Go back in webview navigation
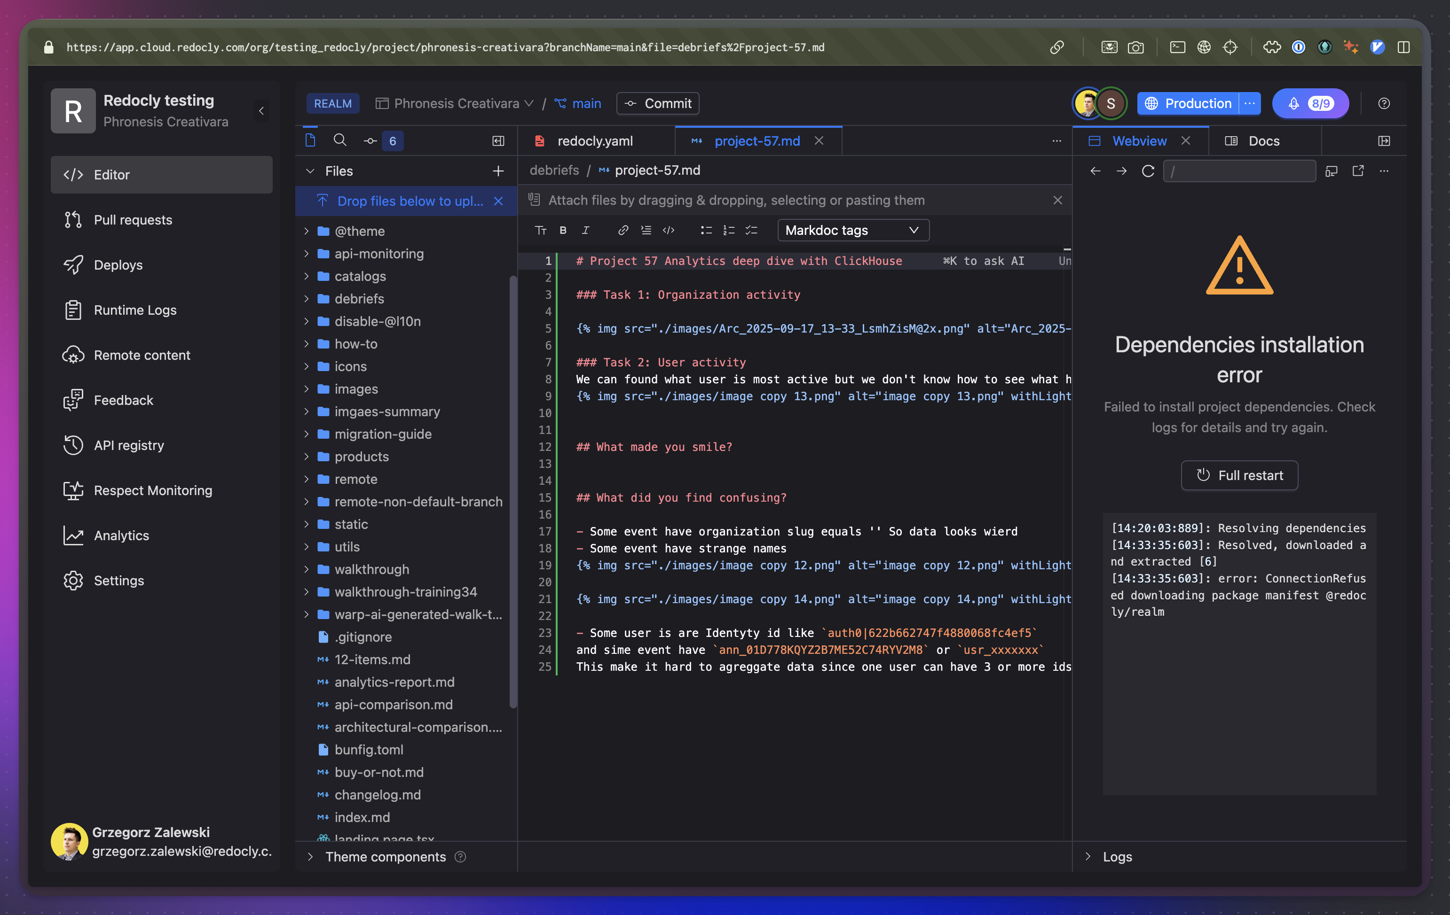The image size is (1450, 915). [x=1095, y=171]
